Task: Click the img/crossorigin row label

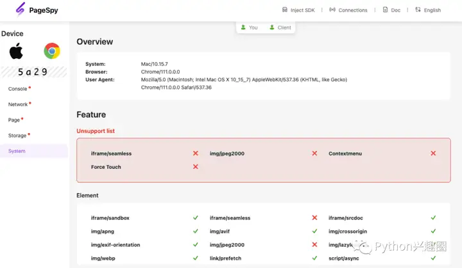Action: tap(348, 232)
